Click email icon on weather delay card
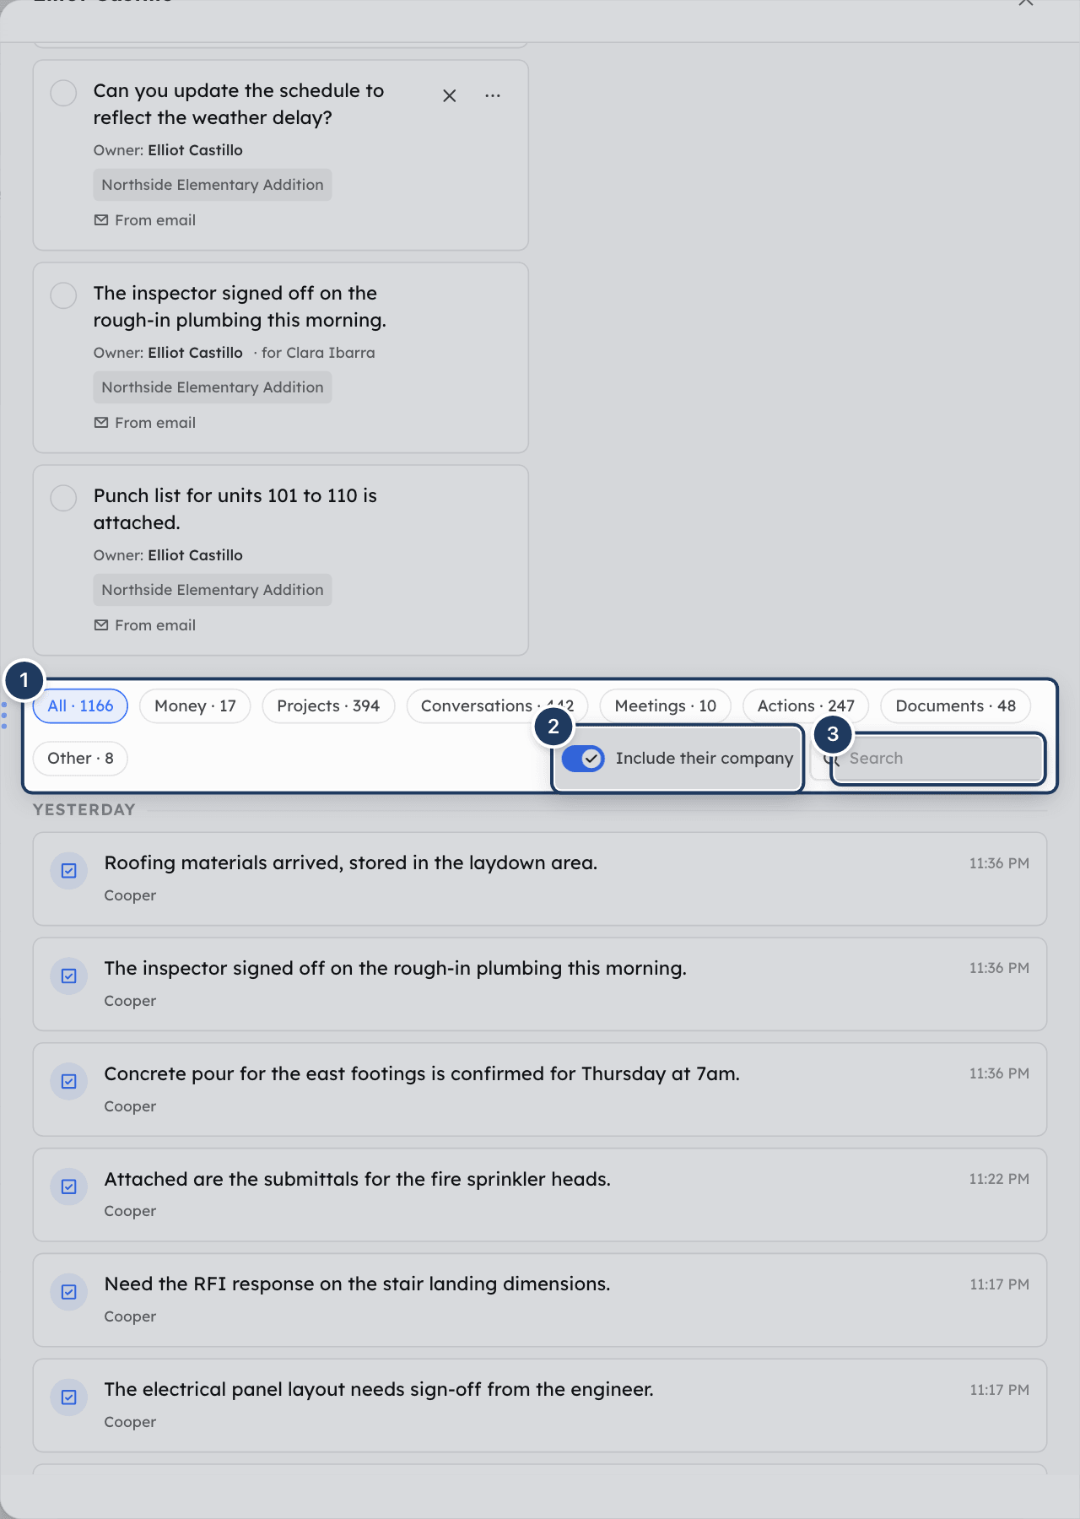This screenshot has height=1519, width=1080. (101, 220)
